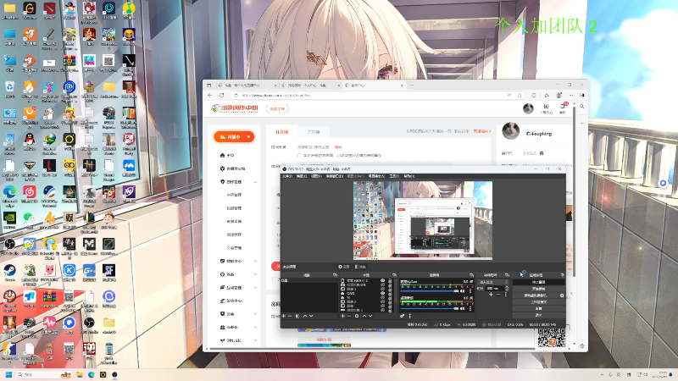Click the top streaming button in OBS Controls

coord(538,282)
